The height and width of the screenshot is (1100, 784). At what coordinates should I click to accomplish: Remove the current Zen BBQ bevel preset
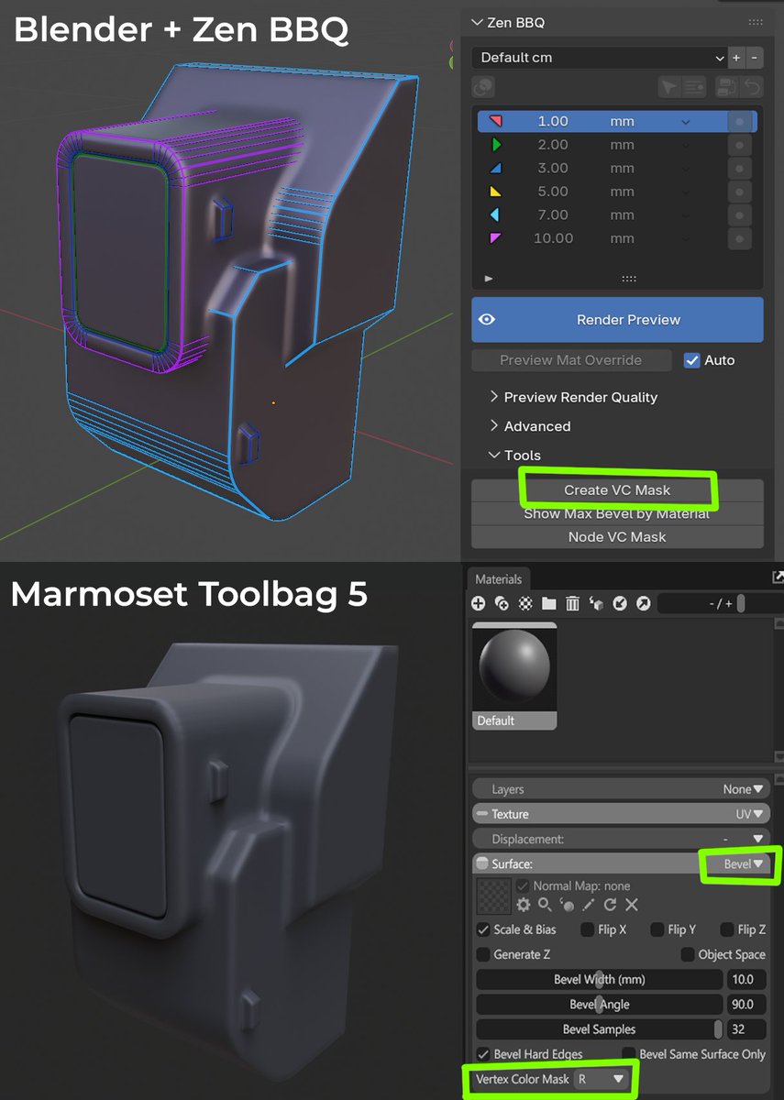point(755,58)
